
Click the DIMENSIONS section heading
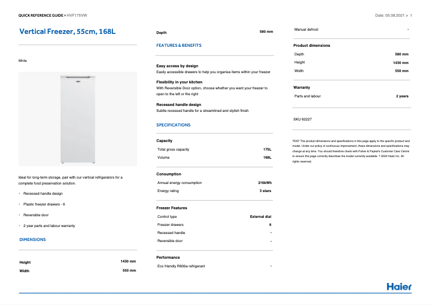click(x=32, y=239)
